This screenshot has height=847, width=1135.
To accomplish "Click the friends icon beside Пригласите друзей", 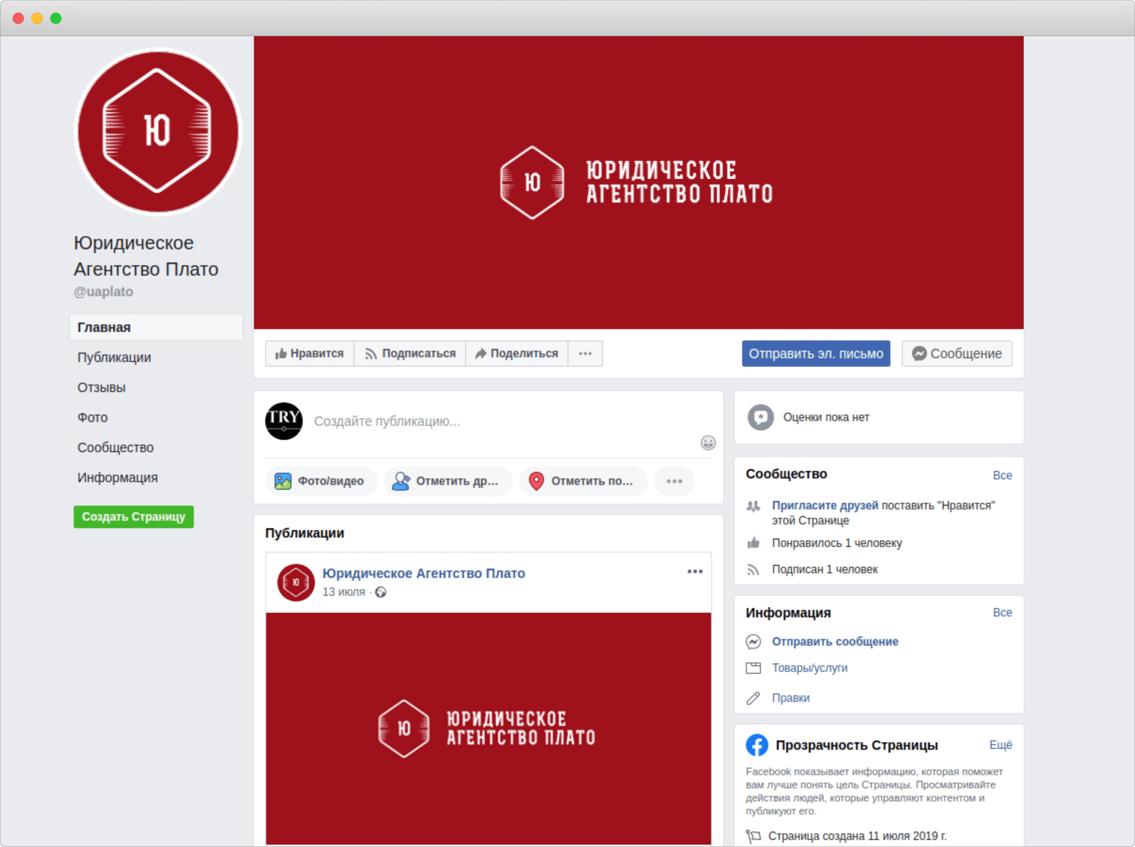I will pos(753,506).
